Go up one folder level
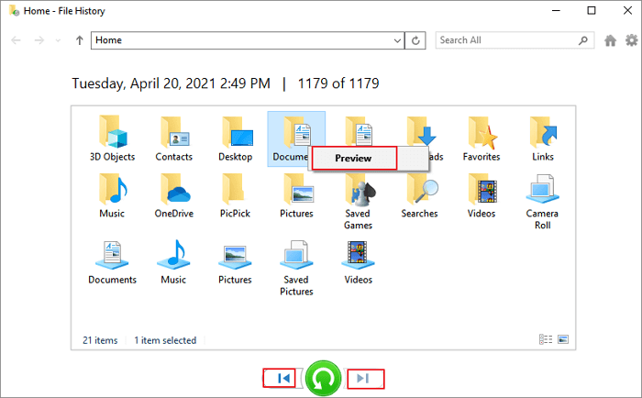This screenshot has height=398, width=642. tap(80, 40)
